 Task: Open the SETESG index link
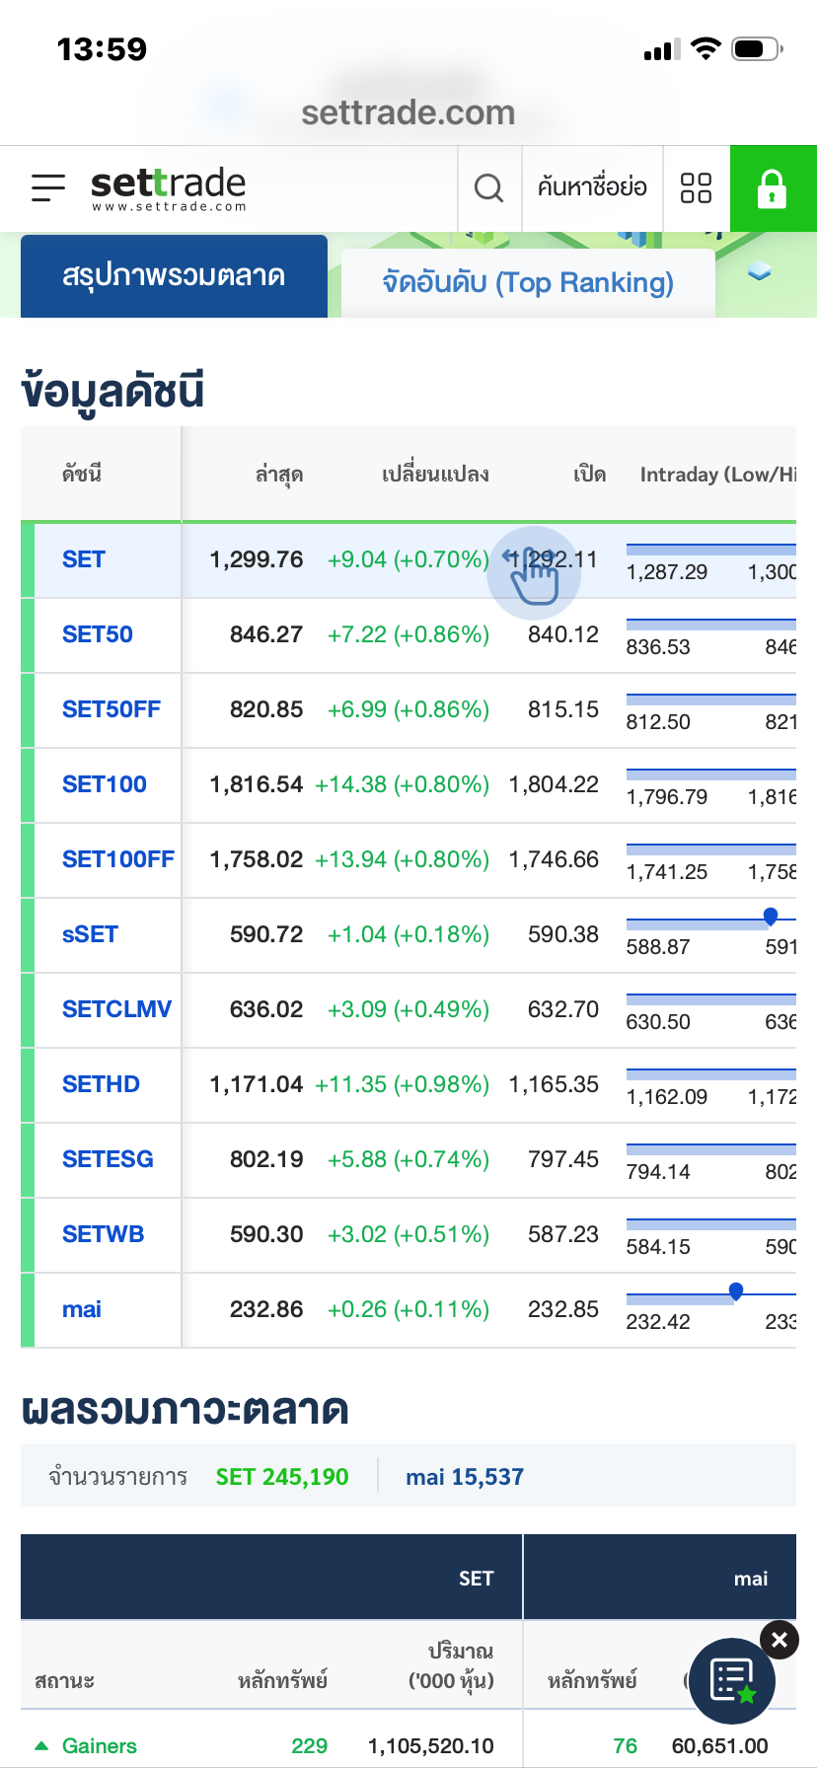click(x=108, y=1159)
